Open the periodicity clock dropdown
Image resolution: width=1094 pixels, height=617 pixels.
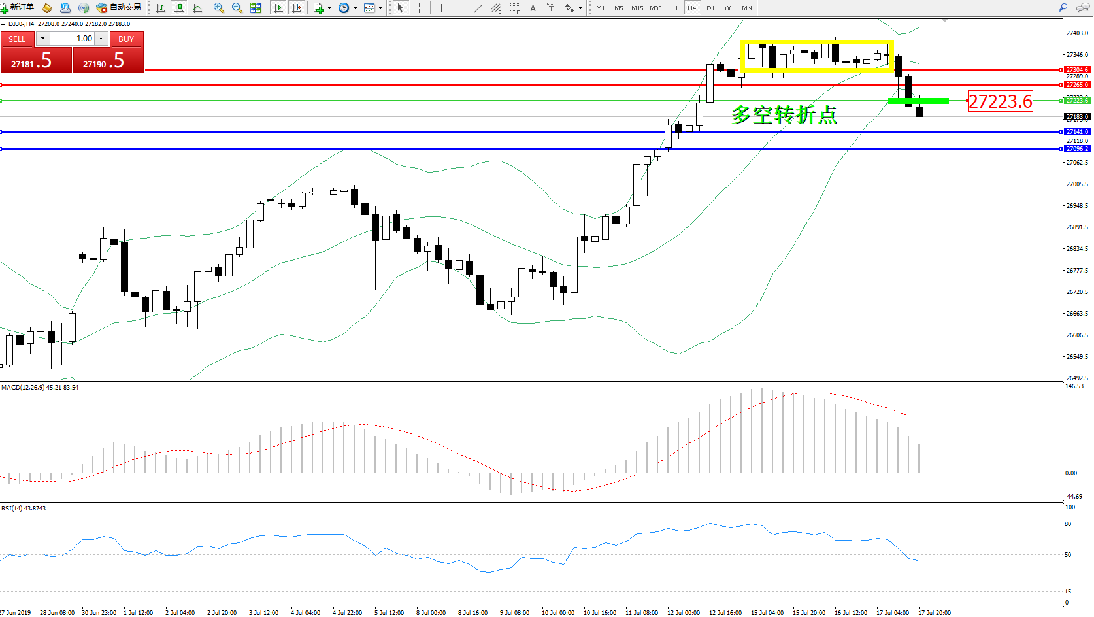click(347, 8)
